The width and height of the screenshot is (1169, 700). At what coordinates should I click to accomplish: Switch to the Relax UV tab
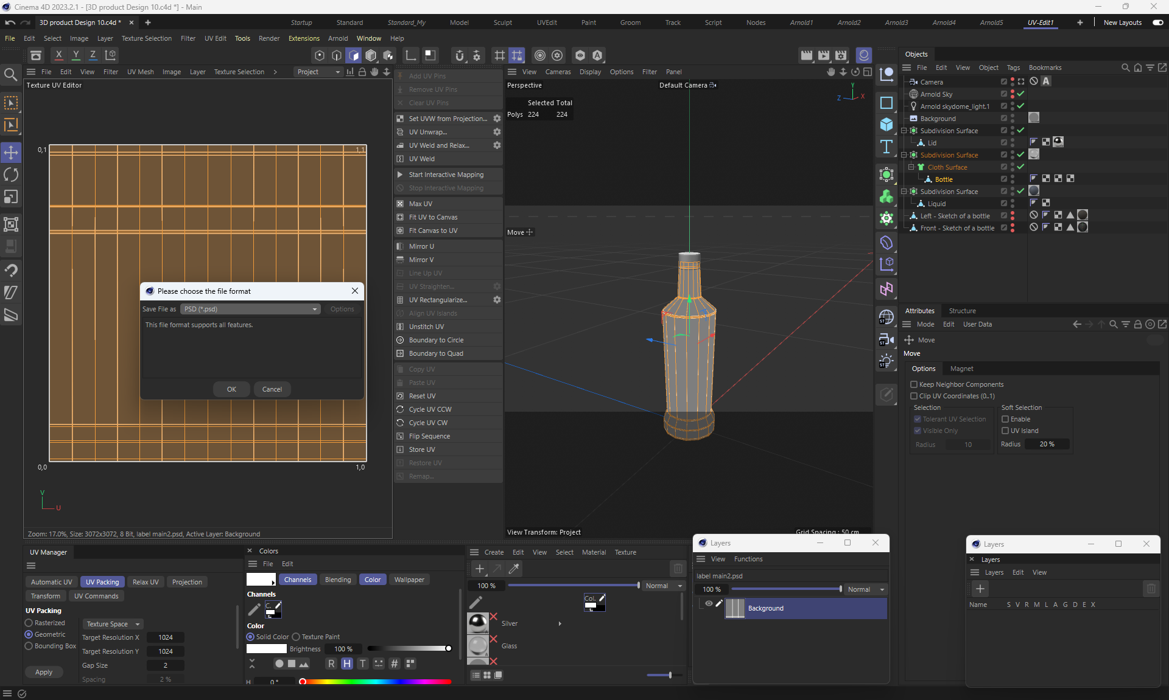[x=146, y=582]
